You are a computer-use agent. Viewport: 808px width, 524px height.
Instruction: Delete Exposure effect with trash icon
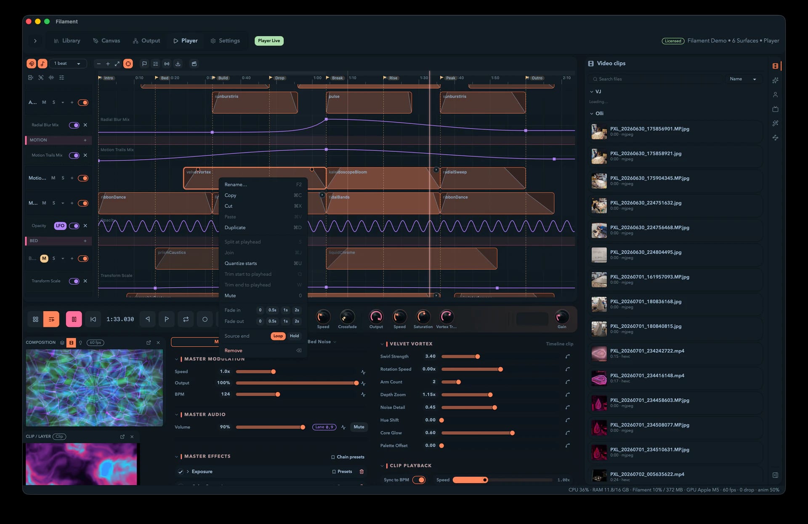point(361,472)
